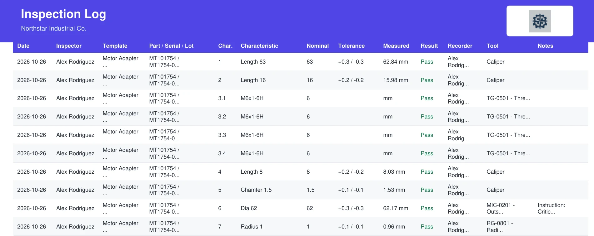Image resolution: width=594 pixels, height=236 pixels.
Task: Select the Dia 62 characteristic cell
Action: [249, 208]
